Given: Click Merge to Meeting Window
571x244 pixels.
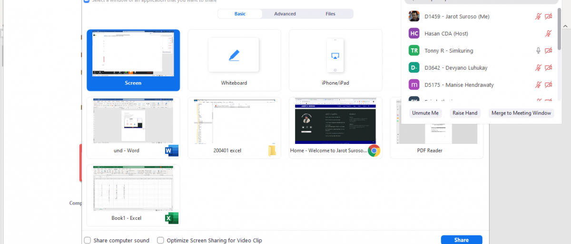Looking at the screenshot, I should [521, 113].
